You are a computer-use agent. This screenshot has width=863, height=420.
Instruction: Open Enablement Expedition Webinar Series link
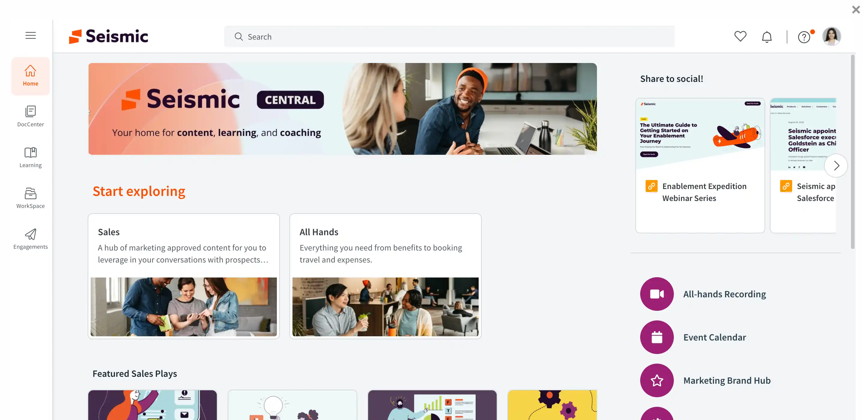[704, 192]
